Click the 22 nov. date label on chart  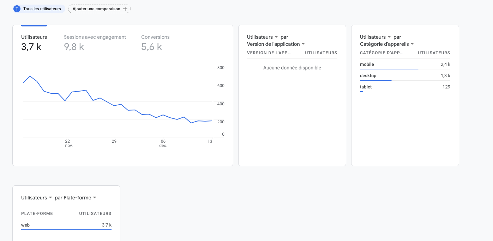pos(69,143)
